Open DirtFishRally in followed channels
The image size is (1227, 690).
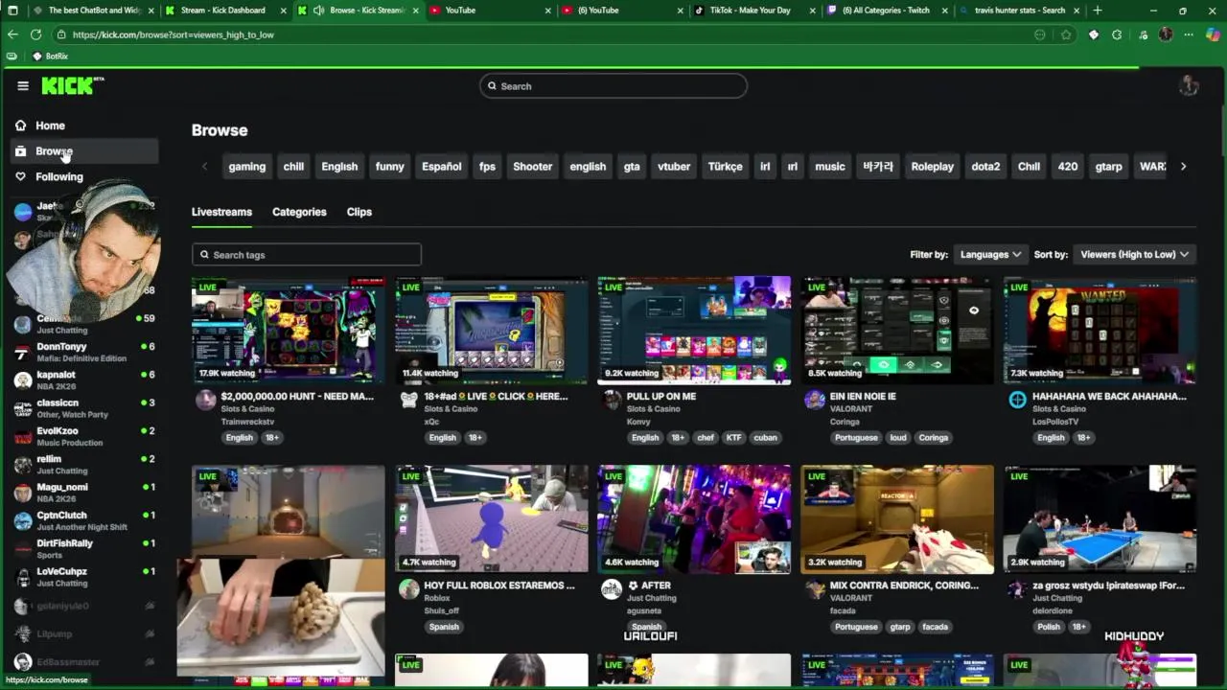[x=84, y=548]
